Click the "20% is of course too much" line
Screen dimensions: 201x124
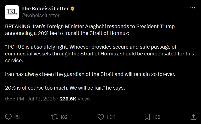(x=65, y=88)
